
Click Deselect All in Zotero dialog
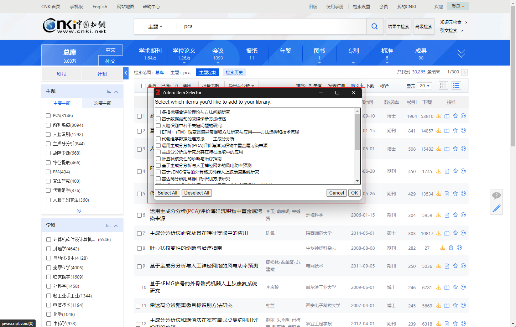[x=197, y=193]
